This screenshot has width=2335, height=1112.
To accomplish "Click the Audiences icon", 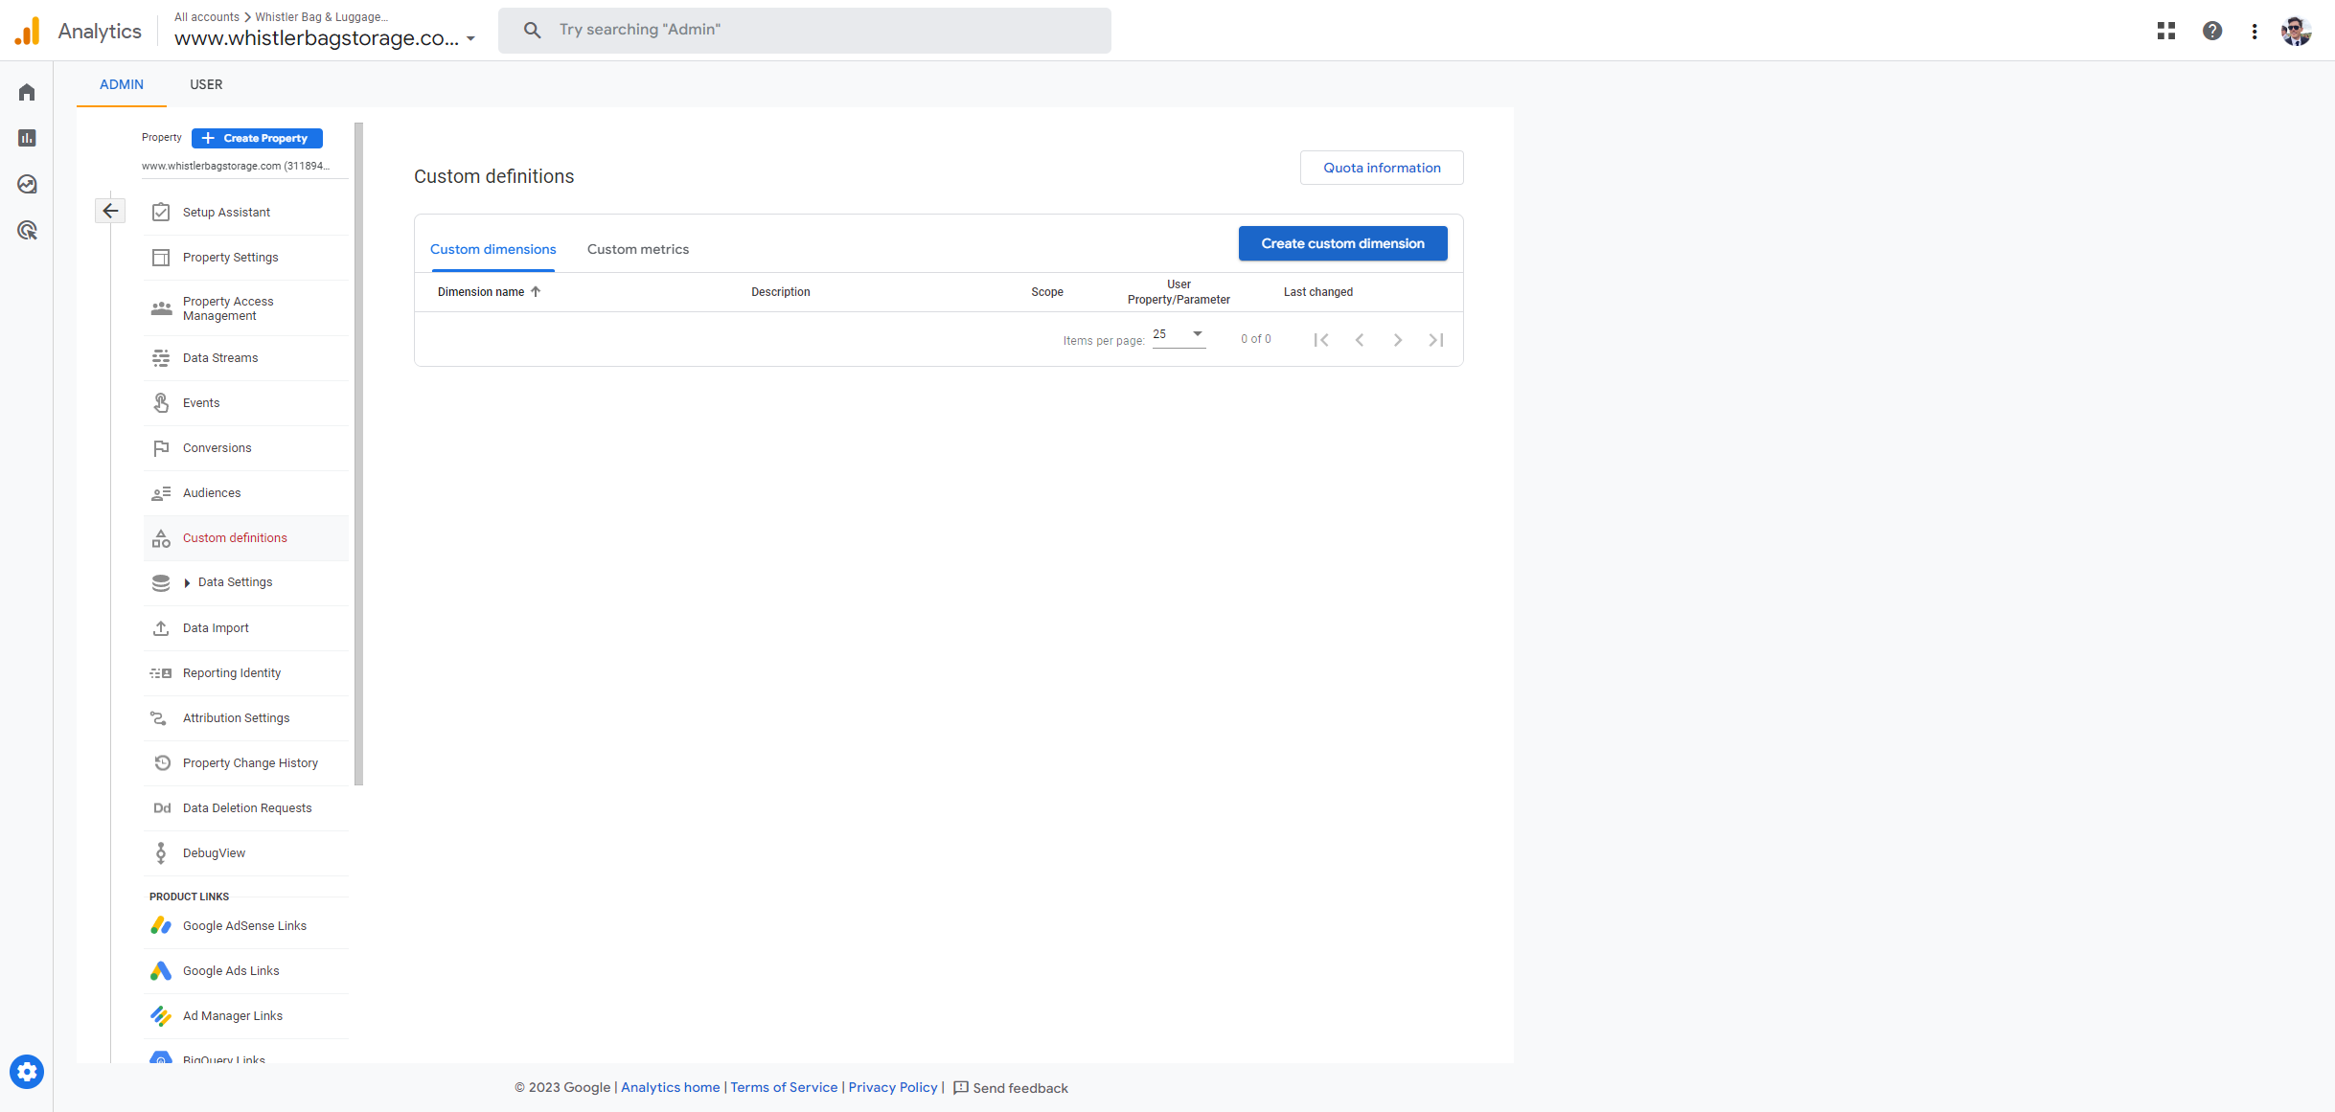I will pos(161,493).
